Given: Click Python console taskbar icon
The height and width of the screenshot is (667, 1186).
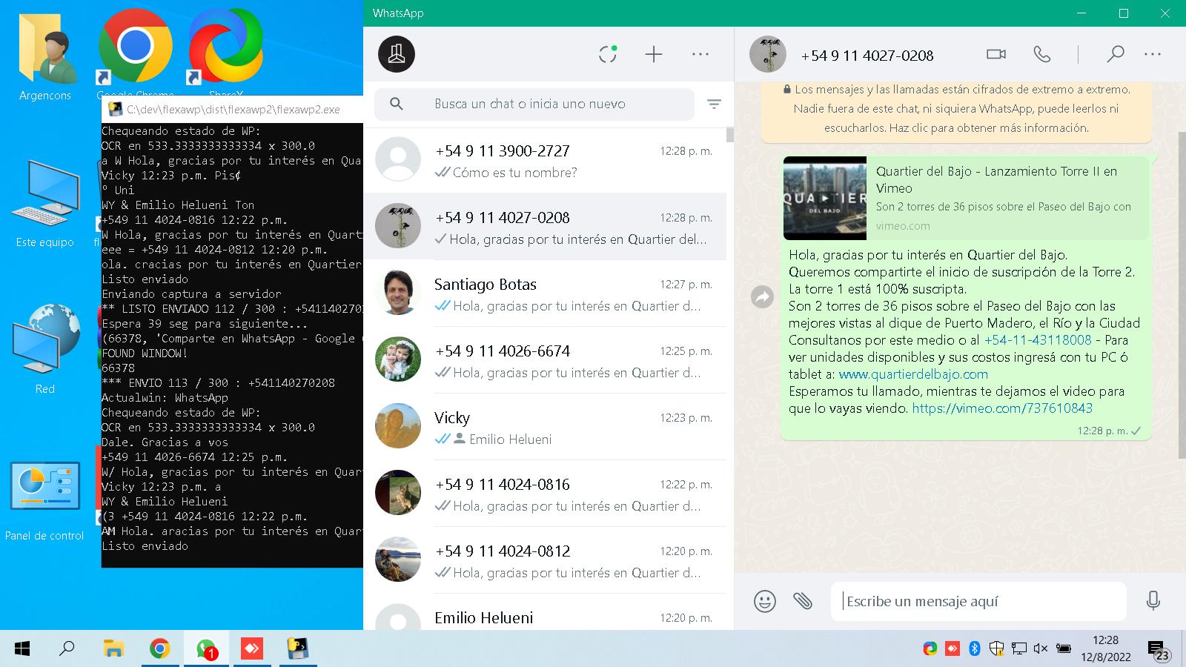Looking at the screenshot, I should (298, 649).
